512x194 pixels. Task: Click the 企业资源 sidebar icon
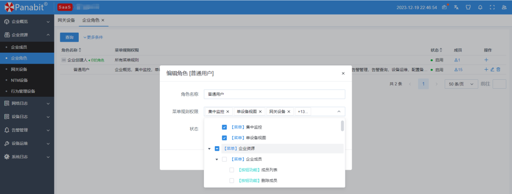coord(7,35)
